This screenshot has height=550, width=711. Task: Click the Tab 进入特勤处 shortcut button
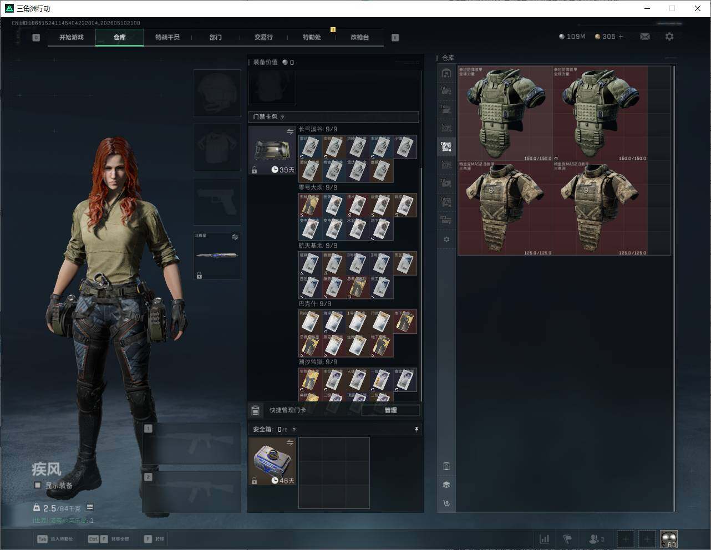point(55,539)
